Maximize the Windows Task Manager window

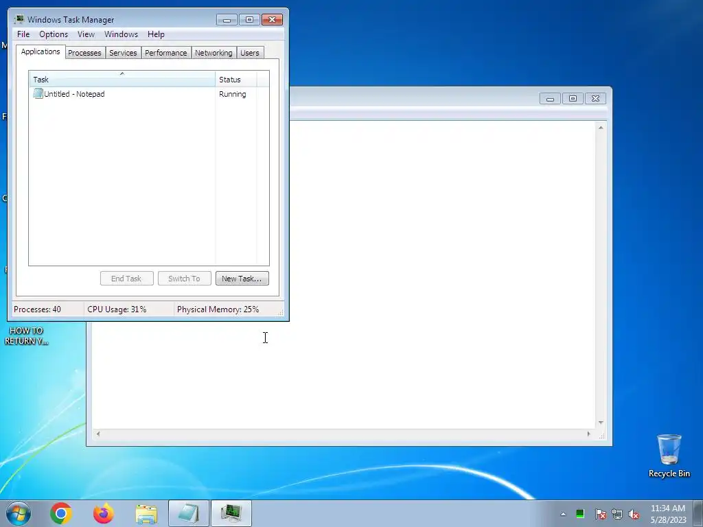click(x=249, y=20)
